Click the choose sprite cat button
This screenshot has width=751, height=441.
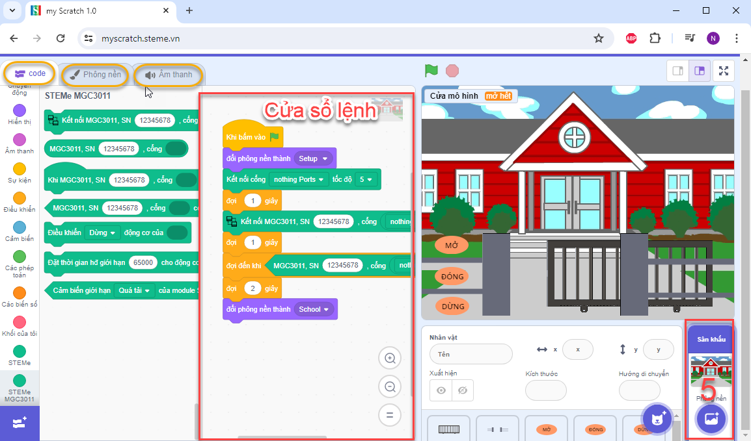[657, 418]
